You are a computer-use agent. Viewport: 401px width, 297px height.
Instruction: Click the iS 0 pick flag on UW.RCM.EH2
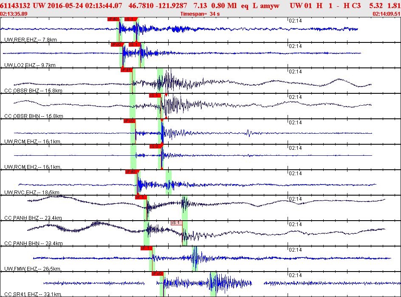pyautogui.click(x=155, y=146)
